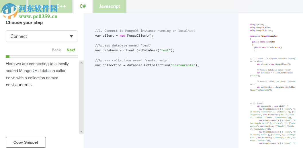This screenshot has width=303, height=148.
Task: Click 'public static void Main()' in code panel
Action: 268,47
